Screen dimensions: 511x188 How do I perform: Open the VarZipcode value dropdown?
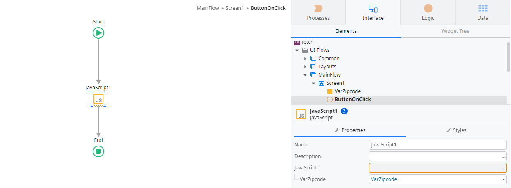[x=504, y=179]
